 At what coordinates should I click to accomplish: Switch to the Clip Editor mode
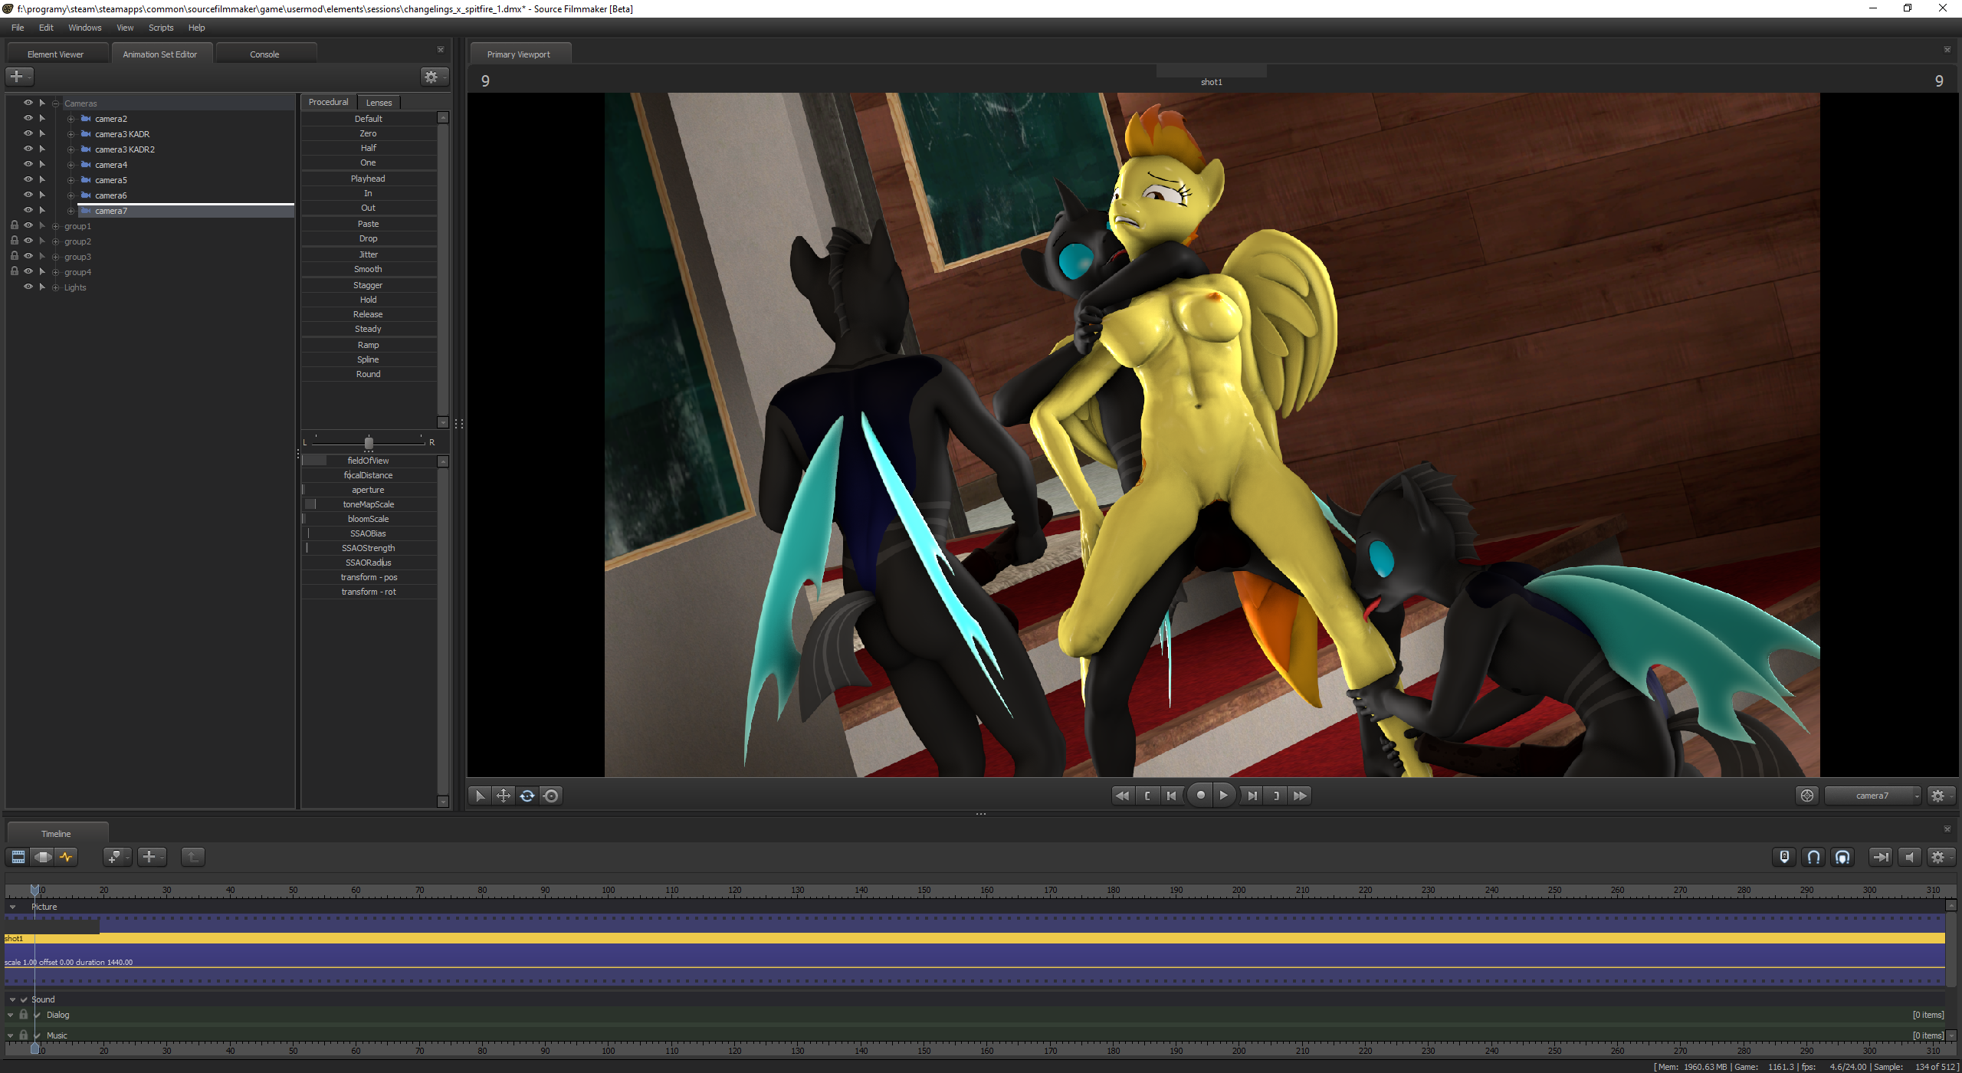18,857
